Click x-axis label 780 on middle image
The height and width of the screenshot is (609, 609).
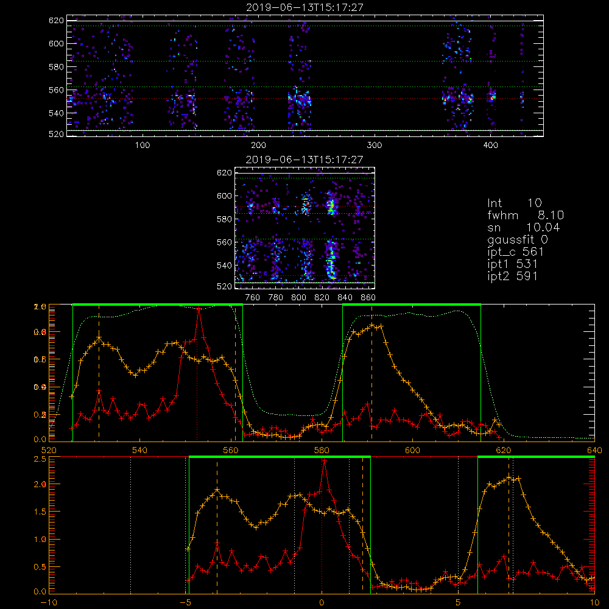point(276,298)
